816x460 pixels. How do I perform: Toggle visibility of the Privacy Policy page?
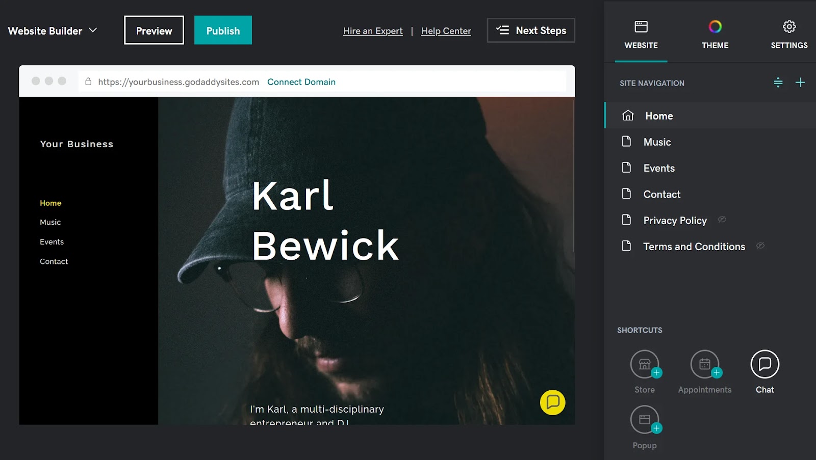722,220
